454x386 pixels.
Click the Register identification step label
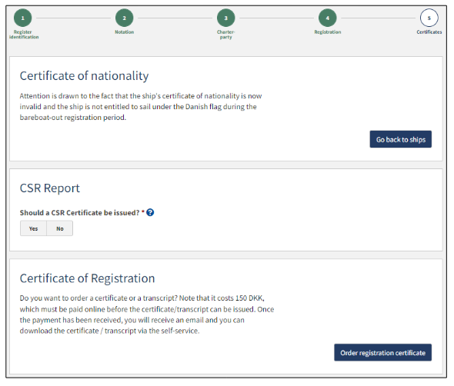click(x=23, y=35)
